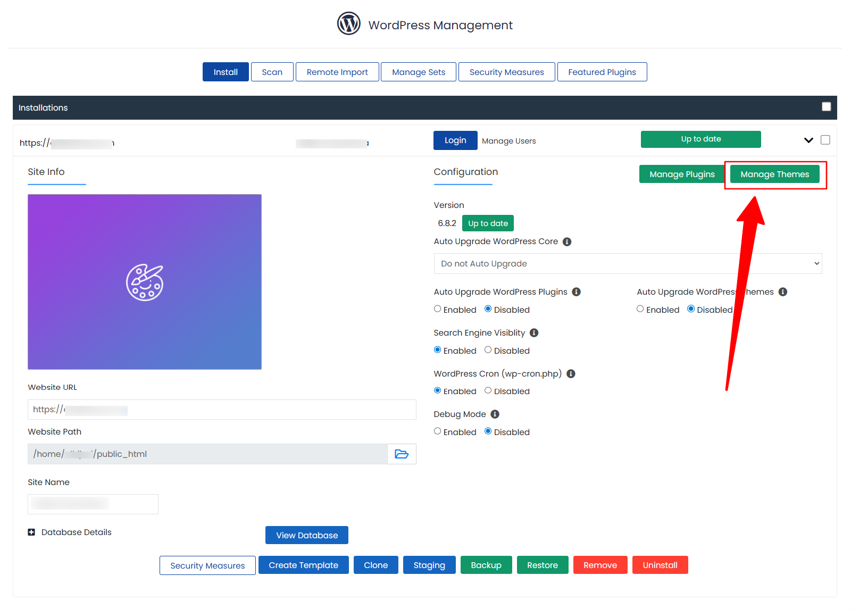The height and width of the screenshot is (609, 851).
Task: Tick the checkbox for this installation row
Action: pos(825,140)
